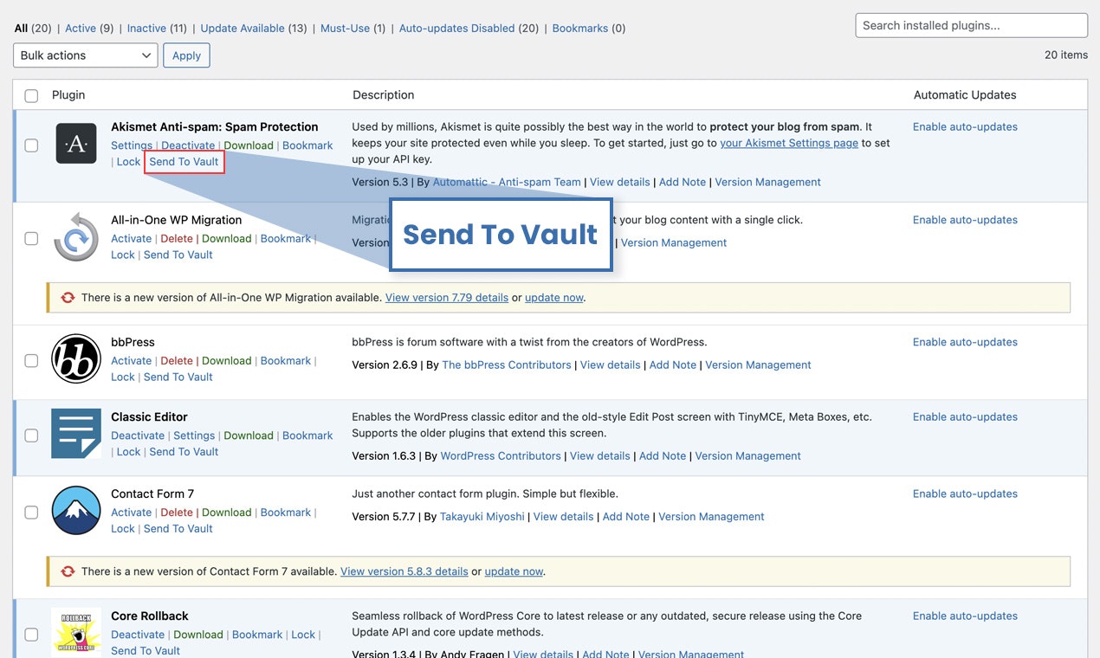Bookmark the Akismet plugin
Screen dimensions: 1100x658
[x=307, y=145]
